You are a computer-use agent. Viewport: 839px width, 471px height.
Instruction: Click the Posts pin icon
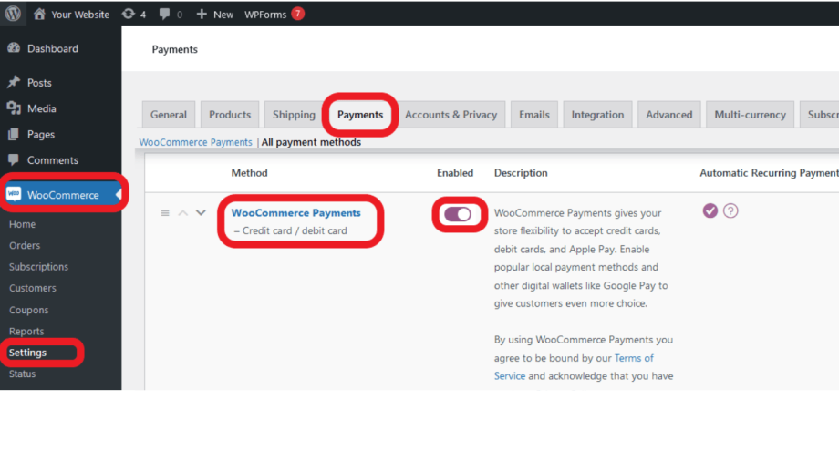(14, 82)
